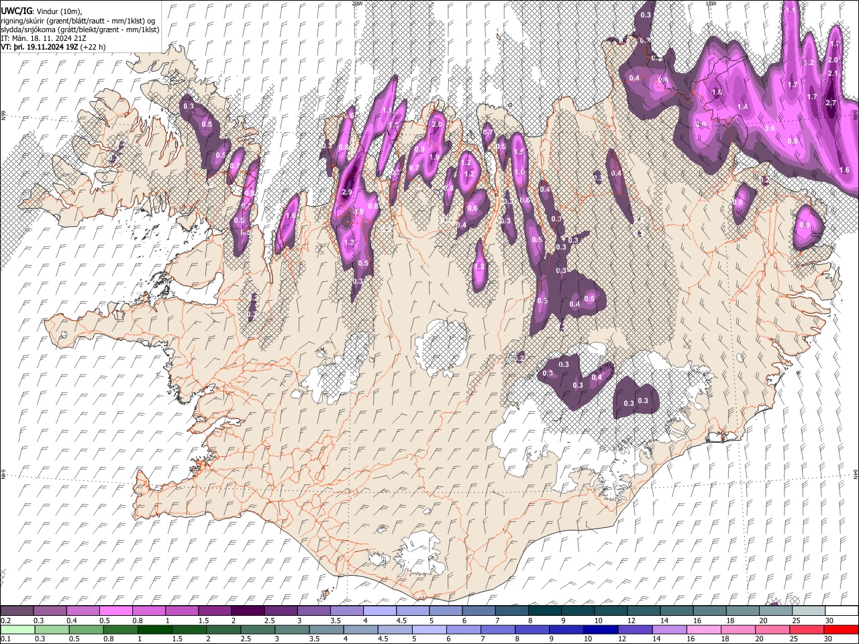Click the 12 label in the lower legend row
The height and width of the screenshot is (644, 859).
[x=623, y=639]
